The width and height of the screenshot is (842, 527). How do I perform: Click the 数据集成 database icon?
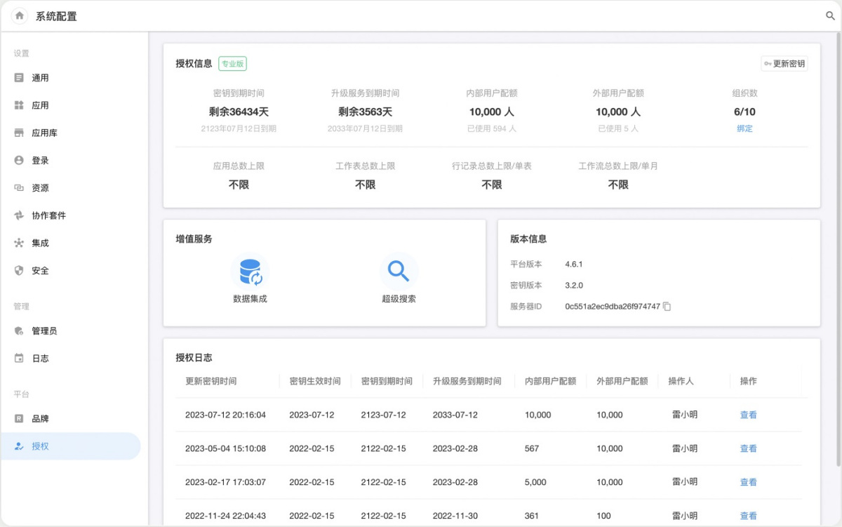pyautogui.click(x=250, y=272)
